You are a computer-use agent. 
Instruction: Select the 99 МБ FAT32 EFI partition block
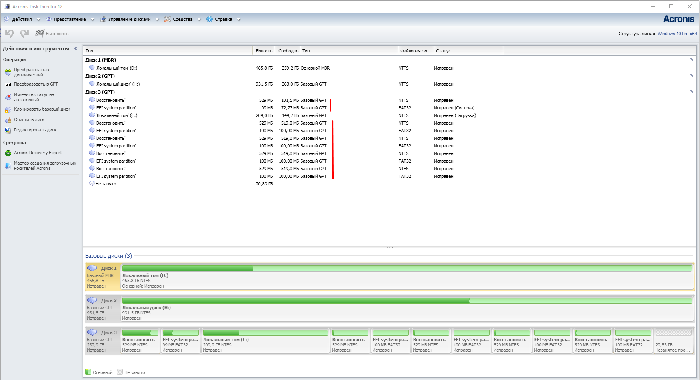180,341
